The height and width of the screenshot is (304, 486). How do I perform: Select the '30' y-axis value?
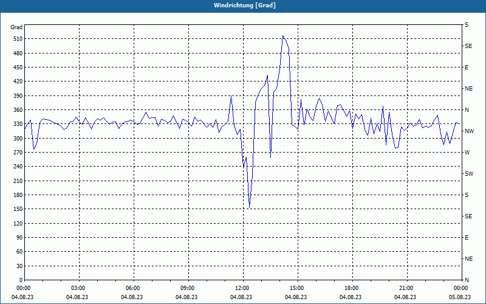19,266
